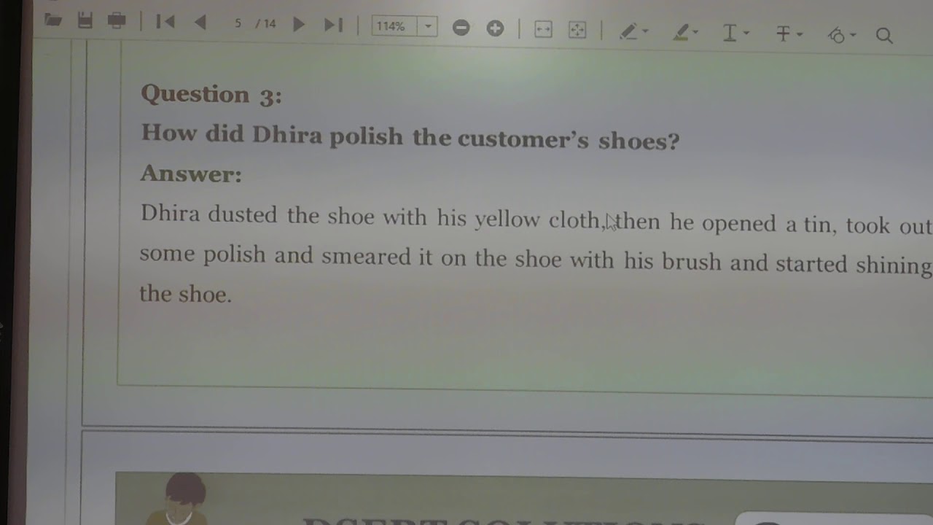Select the shapes drawing tool

[837, 35]
